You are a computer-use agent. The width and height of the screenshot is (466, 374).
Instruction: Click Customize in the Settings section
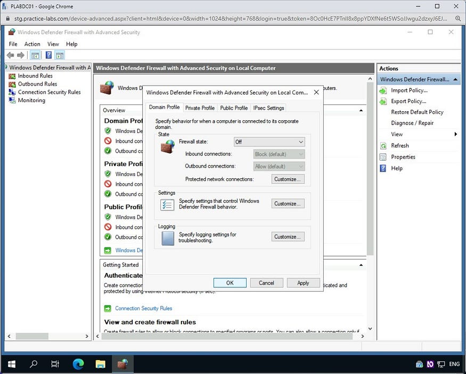[x=288, y=204]
